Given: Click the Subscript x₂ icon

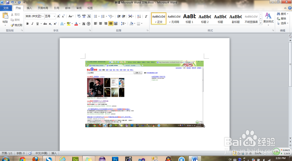Looking at the screenshot, I should point(50,24).
